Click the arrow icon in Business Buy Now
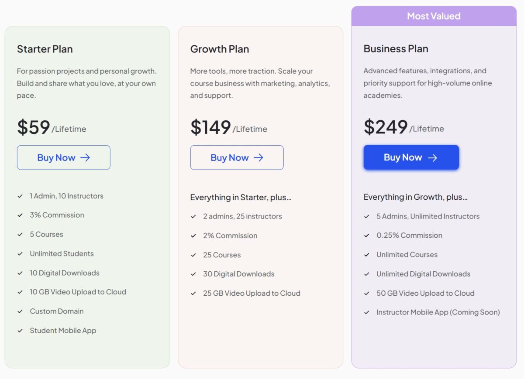The image size is (524, 379). click(x=432, y=157)
